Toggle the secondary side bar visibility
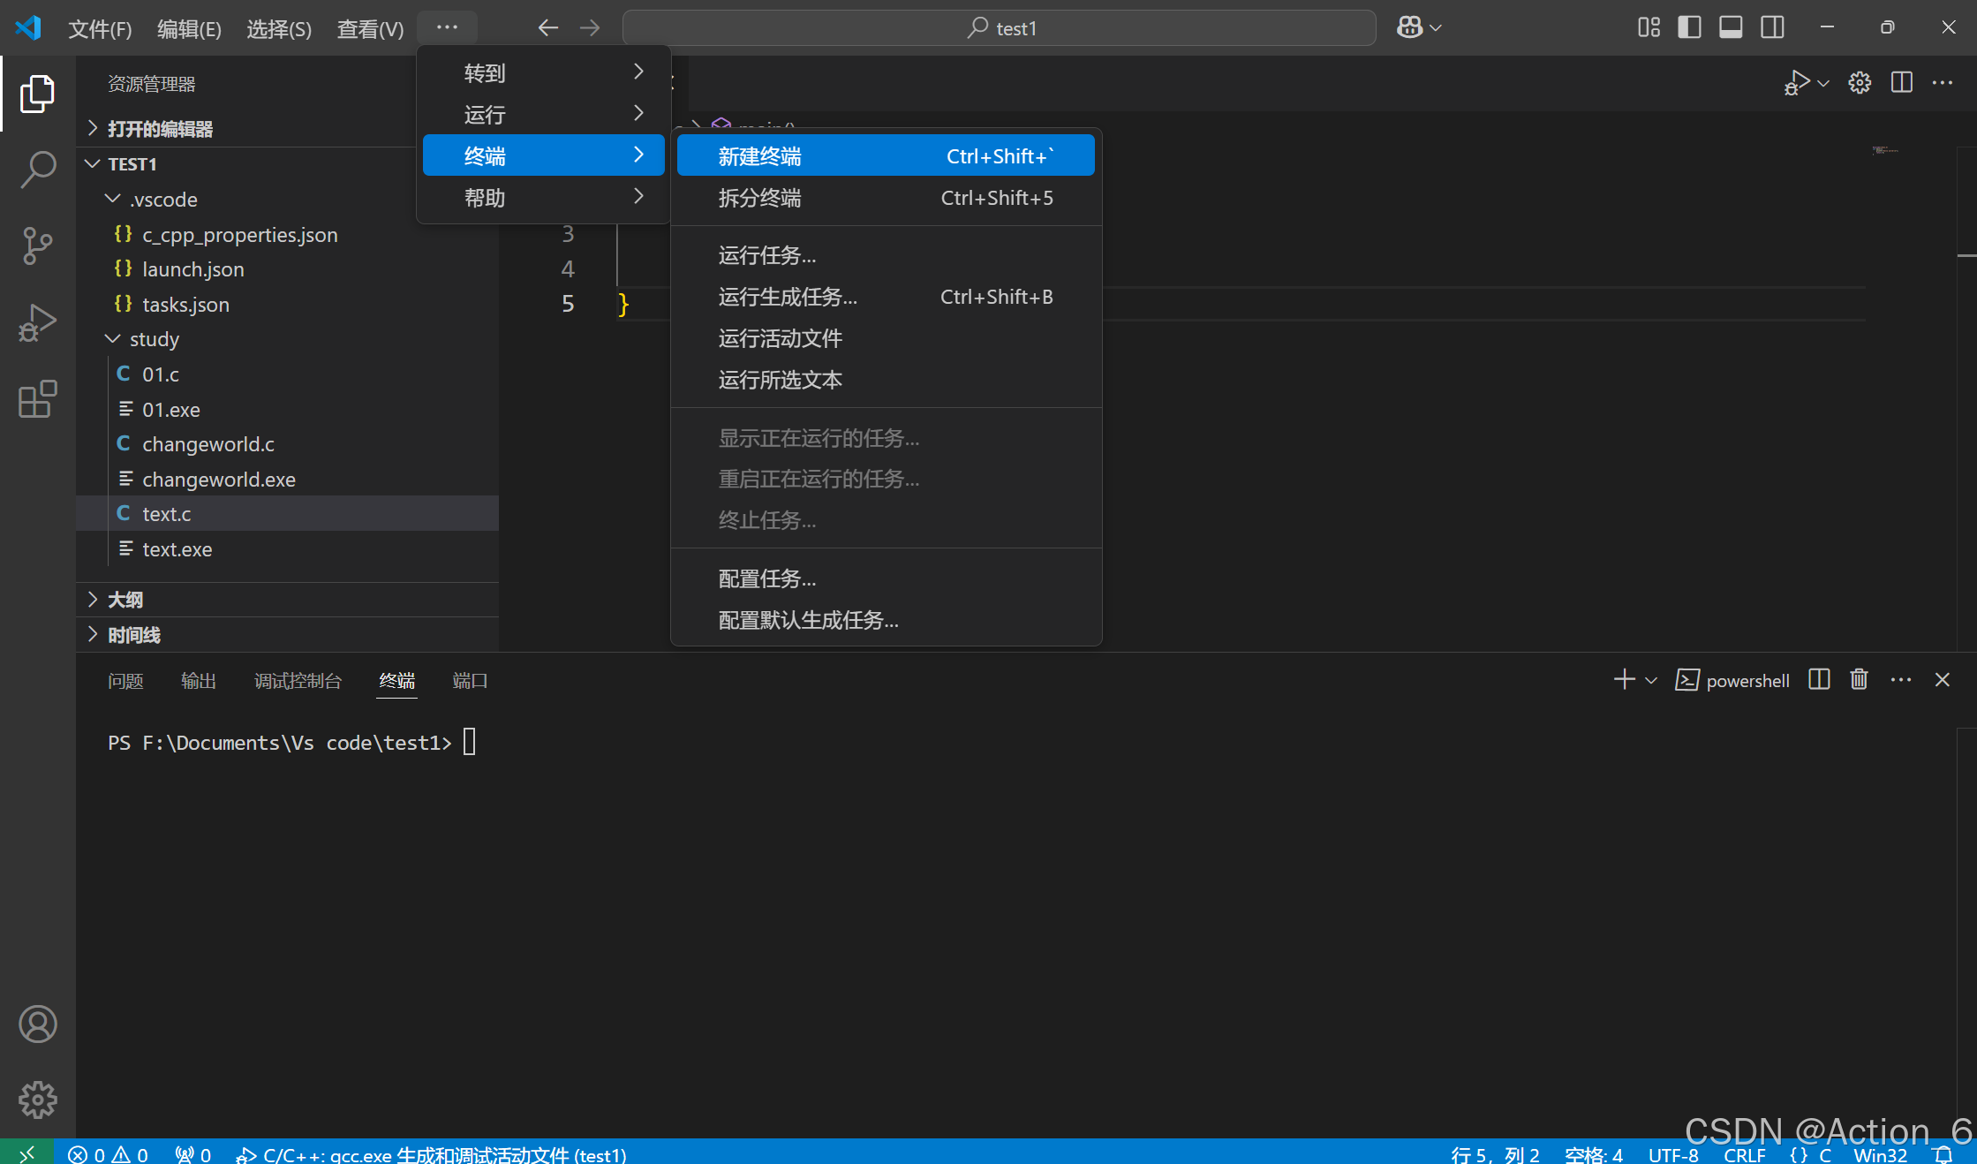The width and height of the screenshot is (1977, 1164). coord(1772,27)
